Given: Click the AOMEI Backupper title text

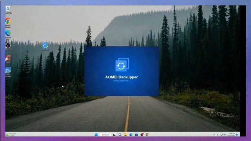Looking at the screenshot, I should click(x=121, y=77).
